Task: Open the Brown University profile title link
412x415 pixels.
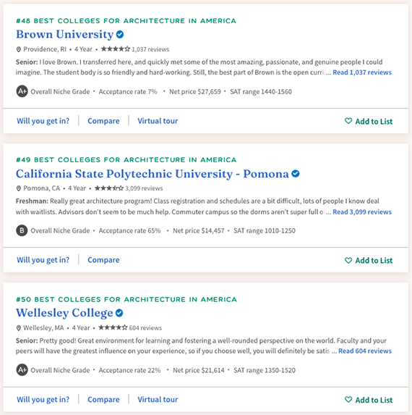Action: [65, 35]
